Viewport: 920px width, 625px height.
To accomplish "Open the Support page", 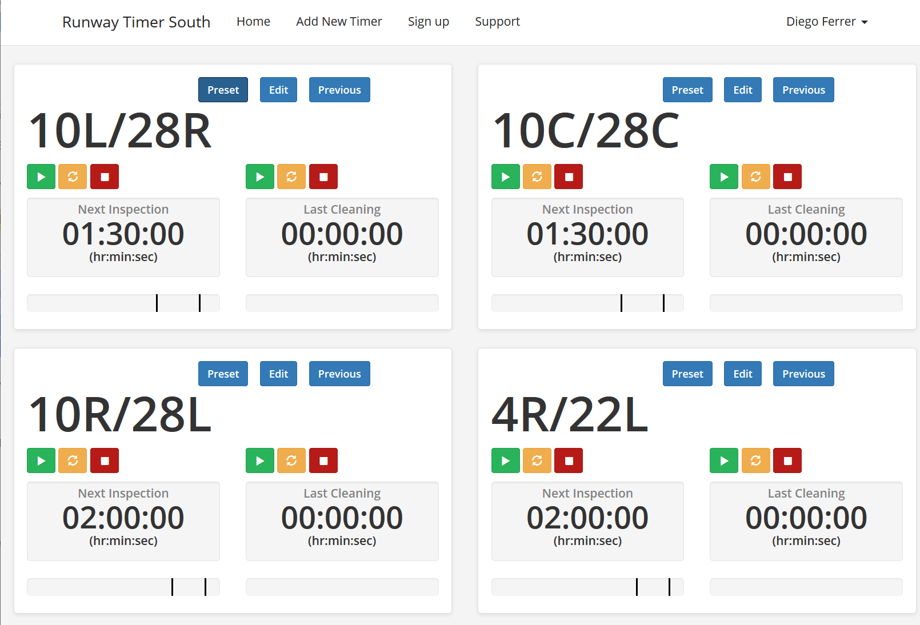I will (x=497, y=22).
